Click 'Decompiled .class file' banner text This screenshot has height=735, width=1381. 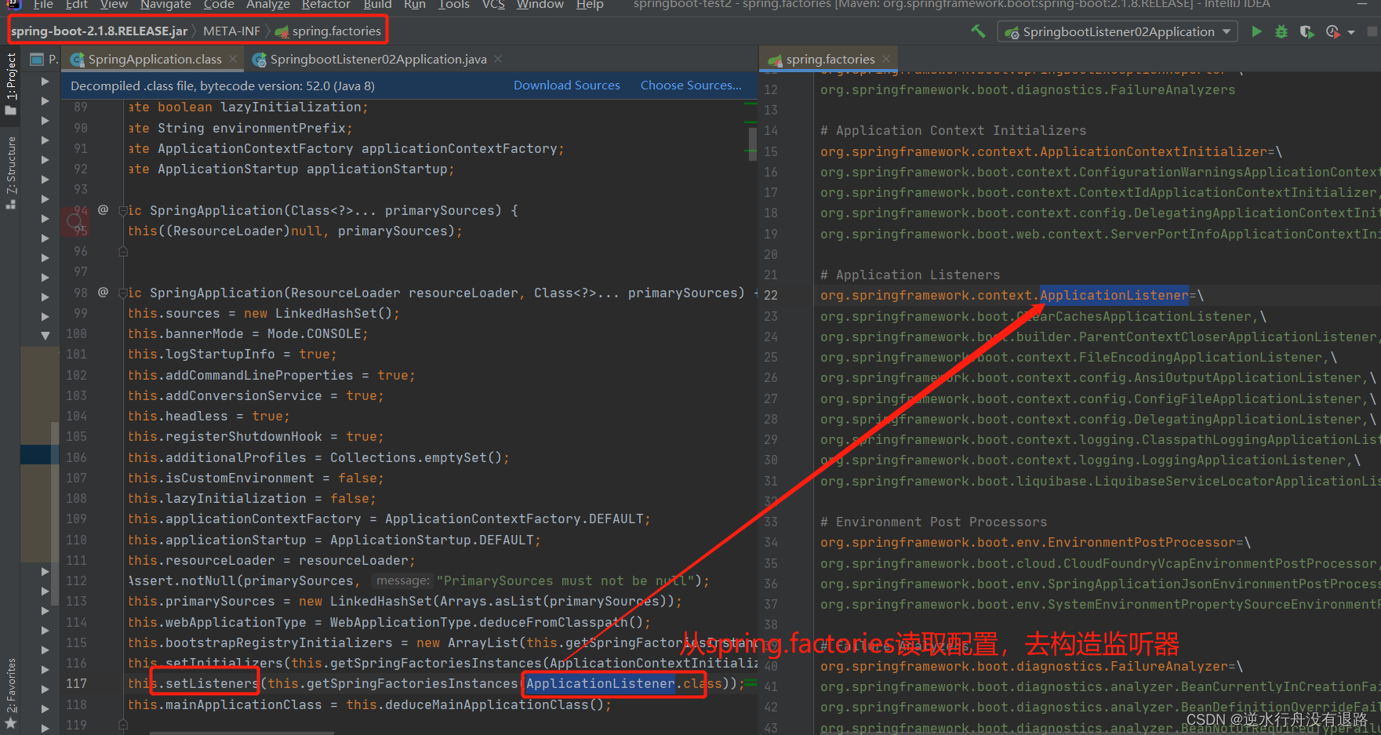tap(222, 86)
